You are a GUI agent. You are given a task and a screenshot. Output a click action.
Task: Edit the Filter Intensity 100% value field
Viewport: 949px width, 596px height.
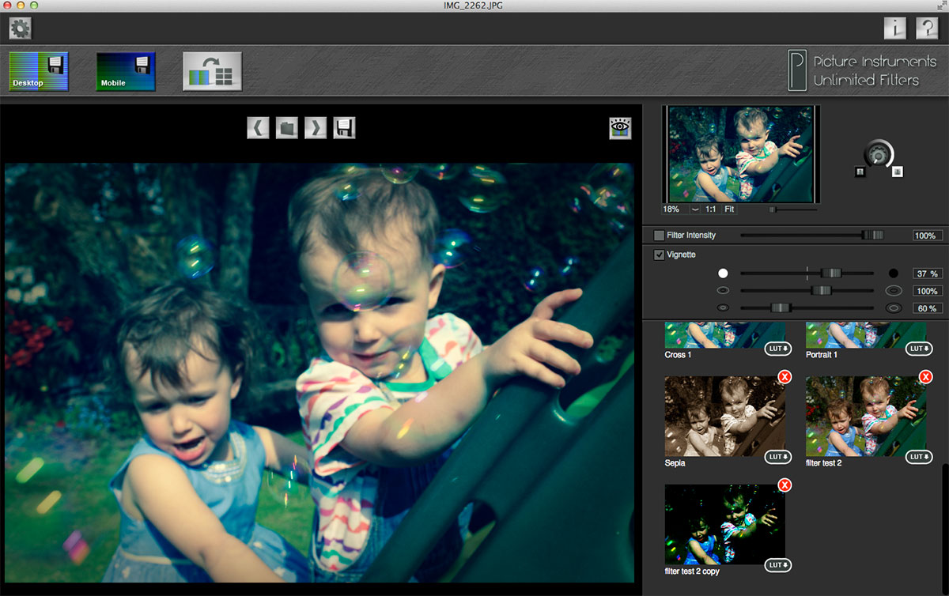(x=928, y=236)
